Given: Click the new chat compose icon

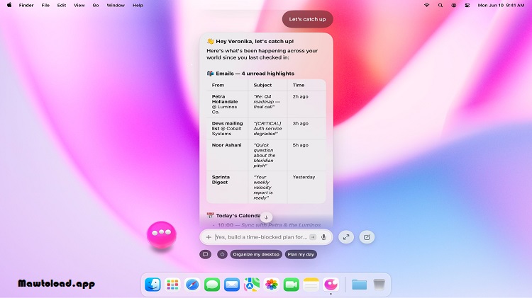Looking at the screenshot, I should point(367,237).
